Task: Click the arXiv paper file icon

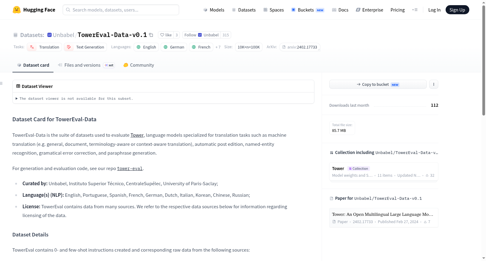Action: point(284,47)
